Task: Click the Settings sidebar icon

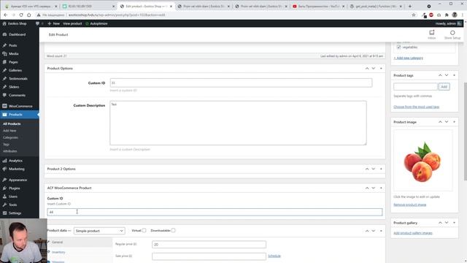Action: [4, 213]
